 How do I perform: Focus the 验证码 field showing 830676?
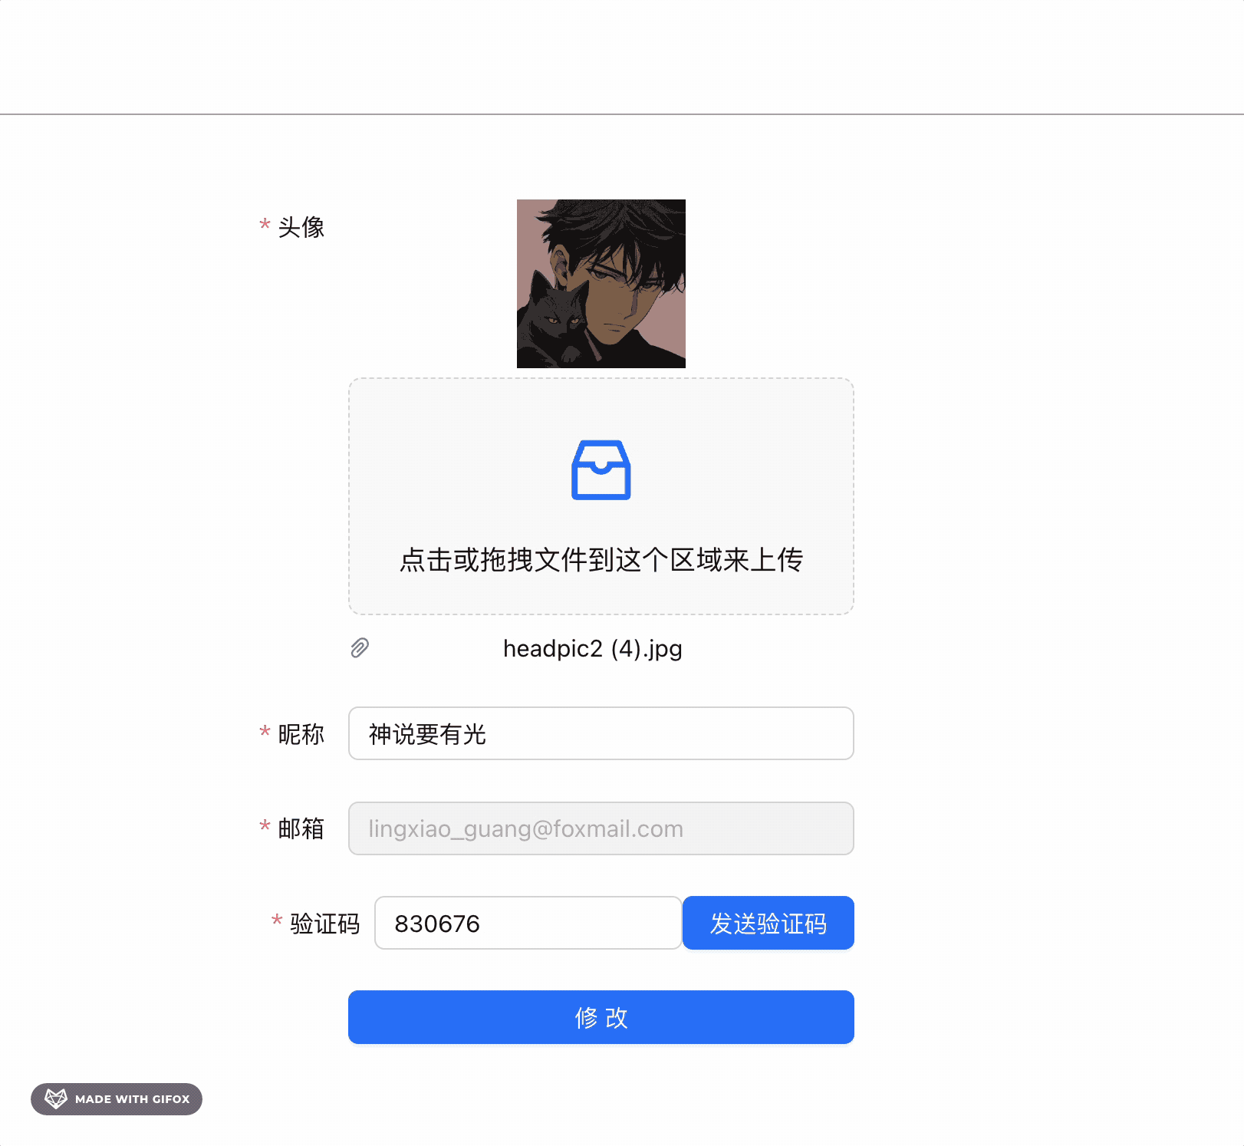coord(528,923)
